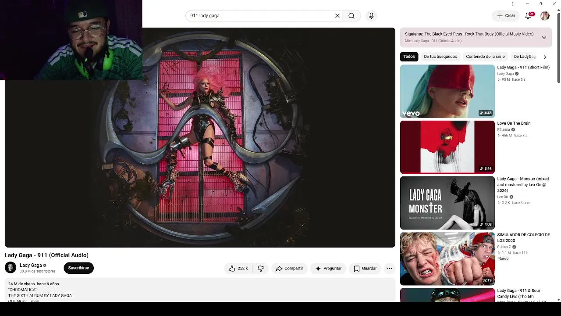Click the Preguntar button
Image resolution: width=561 pixels, height=316 pixels.
[328, 269]
